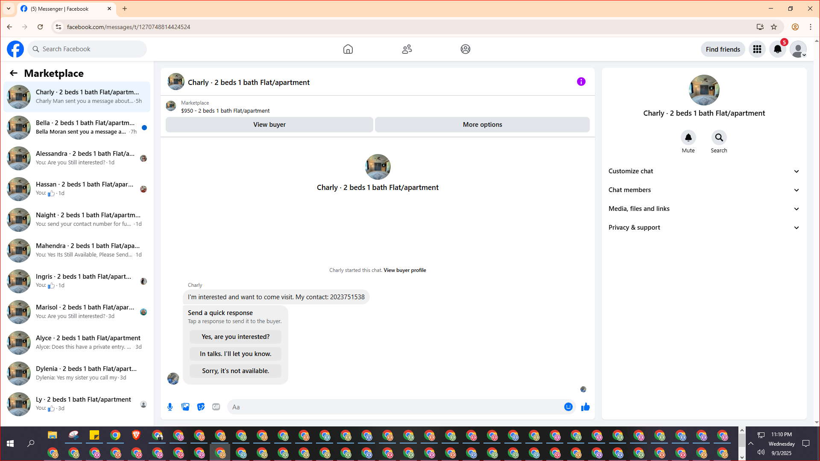Focus the Search Facebook field
Screen dimensions: 820x461
(88, 49)
